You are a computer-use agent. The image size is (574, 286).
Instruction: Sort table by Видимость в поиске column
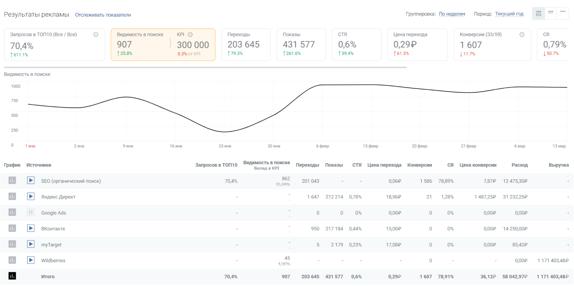tap(267, 162)
